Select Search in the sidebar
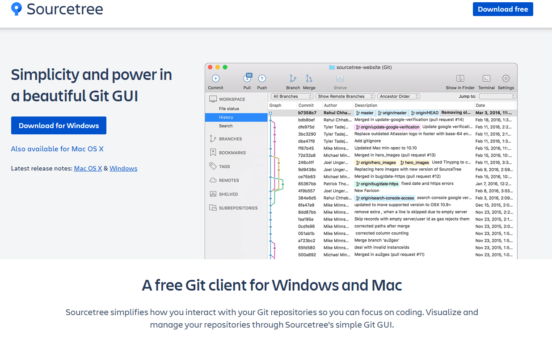Viewport: 552px width, 341px height. 226,126
